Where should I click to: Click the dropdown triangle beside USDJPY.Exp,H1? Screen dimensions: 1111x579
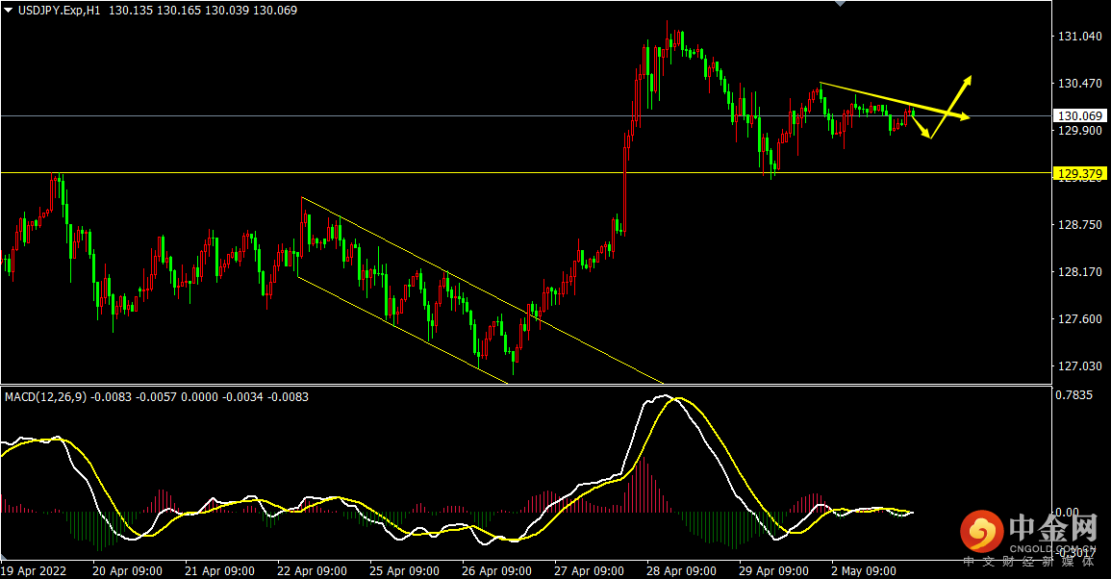pos(8,11)
